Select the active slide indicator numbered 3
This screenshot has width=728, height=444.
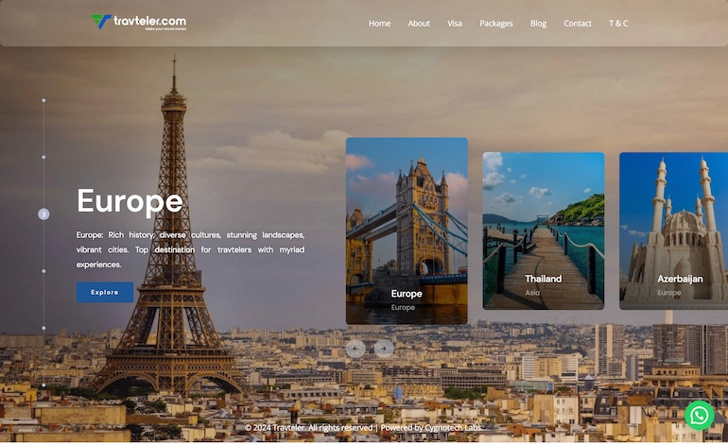(43, 213)
